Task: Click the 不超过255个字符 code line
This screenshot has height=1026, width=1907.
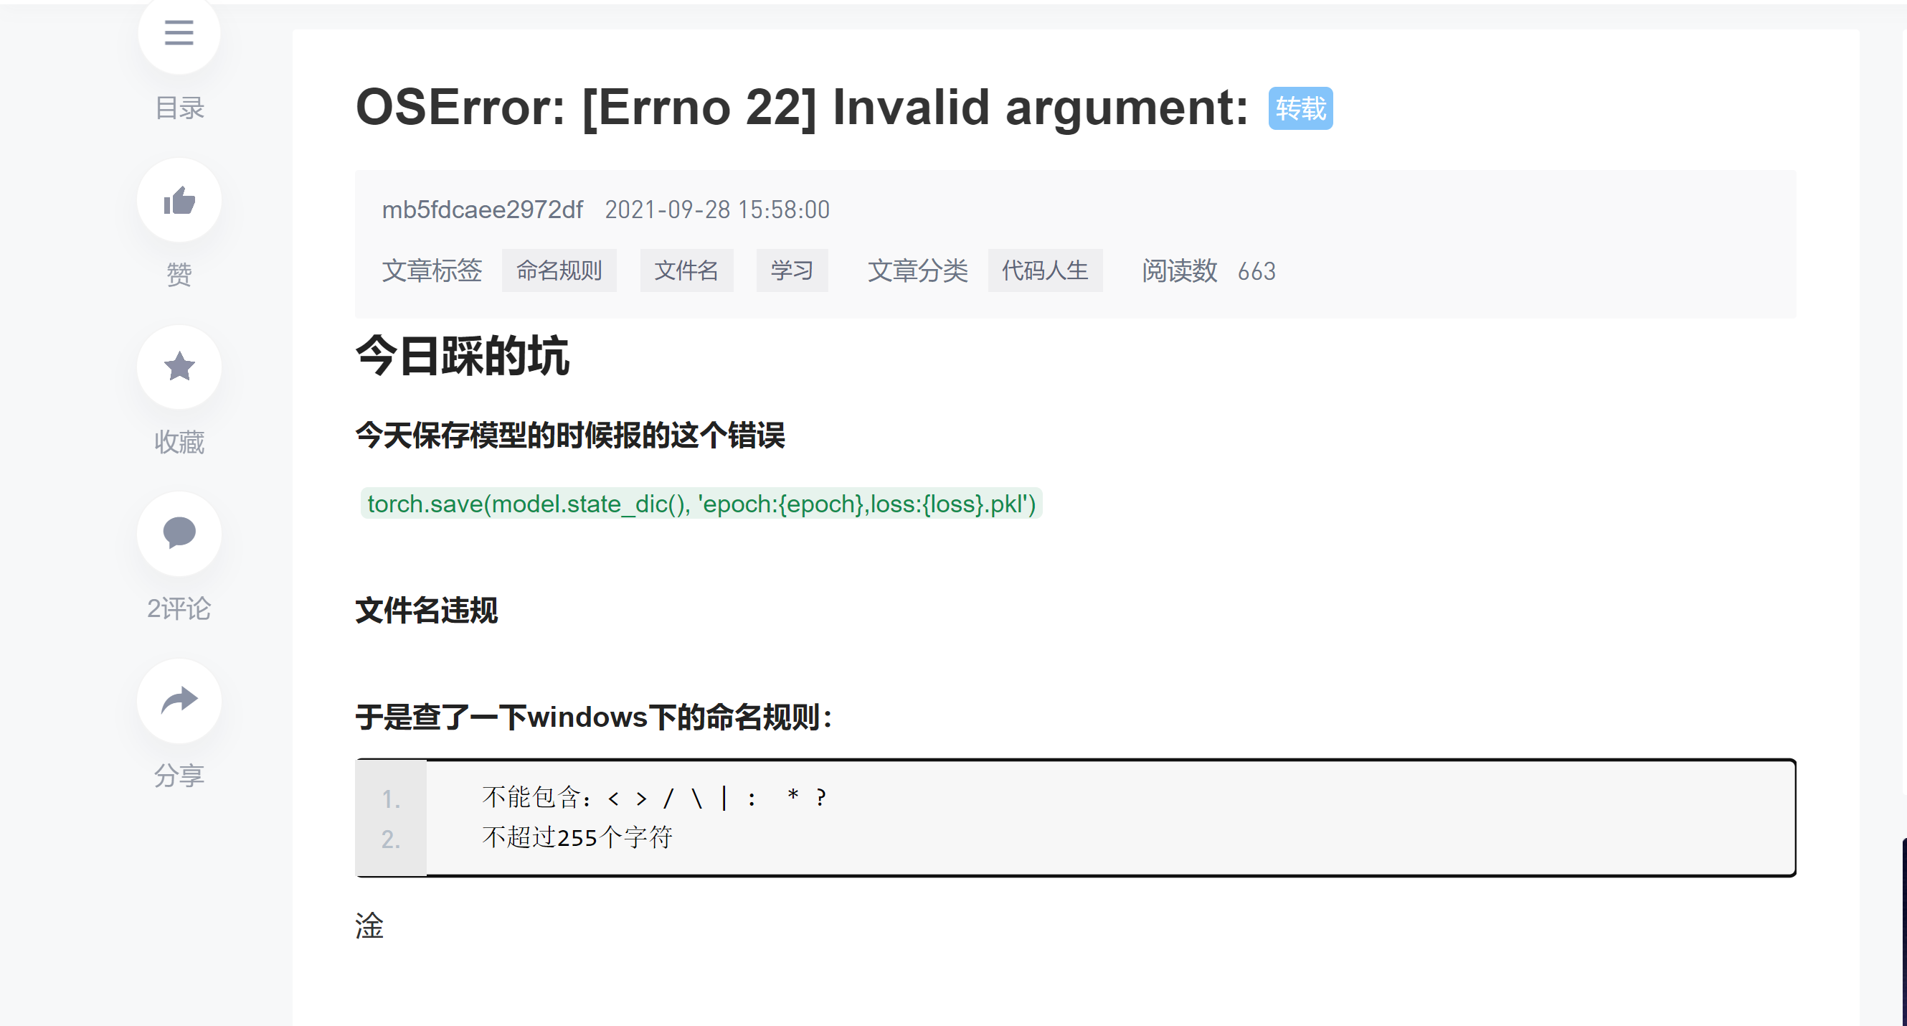Action: pyautogui.click(x=577, y=838)
